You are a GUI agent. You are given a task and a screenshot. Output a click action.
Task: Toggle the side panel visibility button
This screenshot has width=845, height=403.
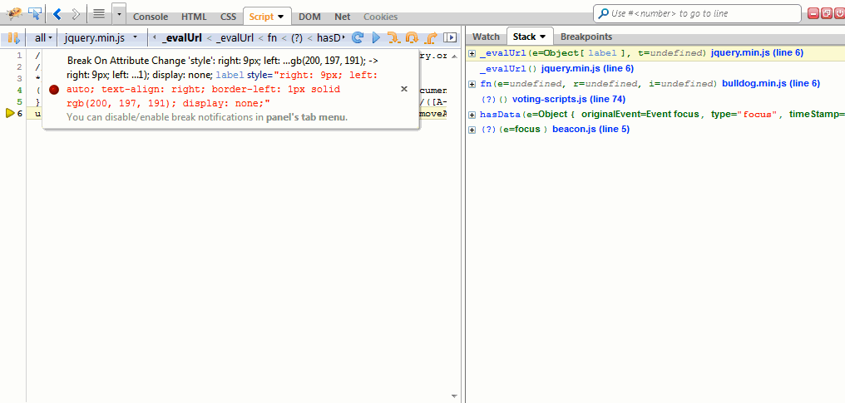coord(450,37)
